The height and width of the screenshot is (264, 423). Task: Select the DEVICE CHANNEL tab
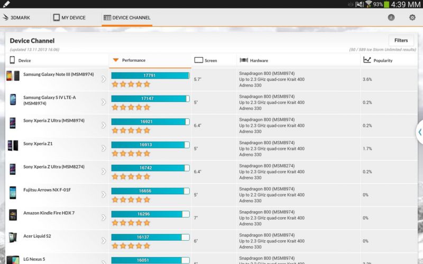click(x=127, y=17)
